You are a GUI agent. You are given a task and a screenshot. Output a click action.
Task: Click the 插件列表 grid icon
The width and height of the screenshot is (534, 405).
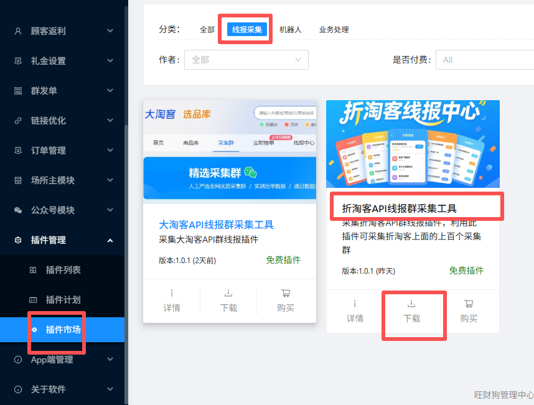pyautogui.click(x=33, y=270)
